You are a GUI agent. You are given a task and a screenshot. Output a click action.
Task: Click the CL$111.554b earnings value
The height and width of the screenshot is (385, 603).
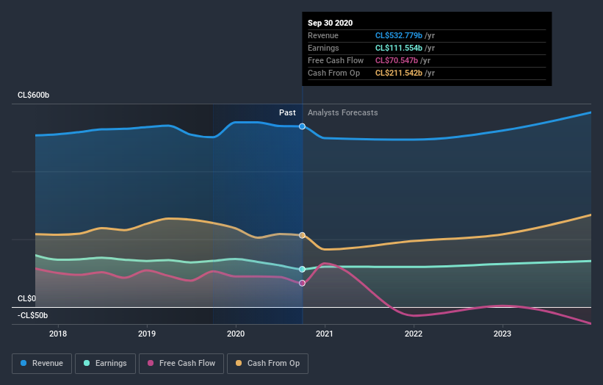[x=399, y=48]
